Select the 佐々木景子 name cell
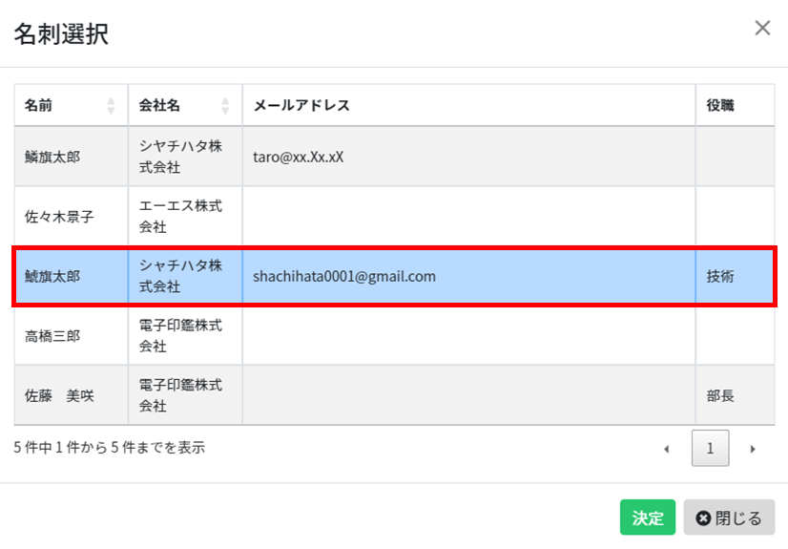The height and width of the screenshot is (549, 788). click(x=72, y=216)
